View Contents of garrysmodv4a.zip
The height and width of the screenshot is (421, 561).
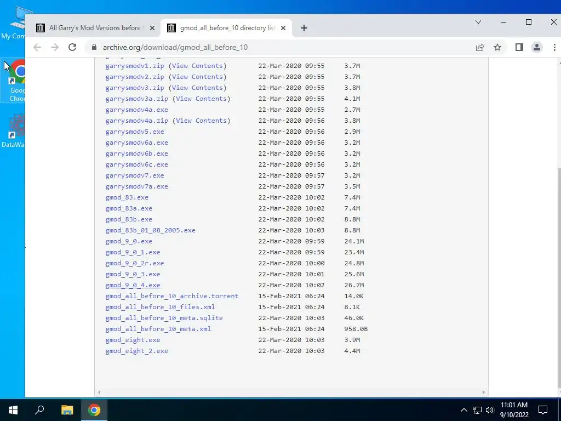tap(202, 121)
